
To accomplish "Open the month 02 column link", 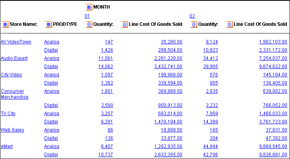I will tap(192, 16).
